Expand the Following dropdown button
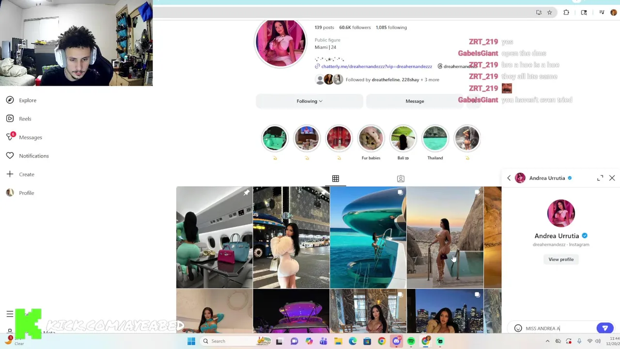 [x=310, y=101]
